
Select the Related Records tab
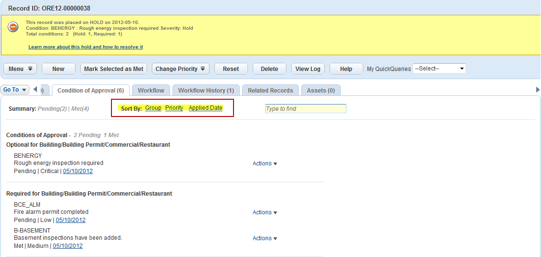[x=270, y=91]
